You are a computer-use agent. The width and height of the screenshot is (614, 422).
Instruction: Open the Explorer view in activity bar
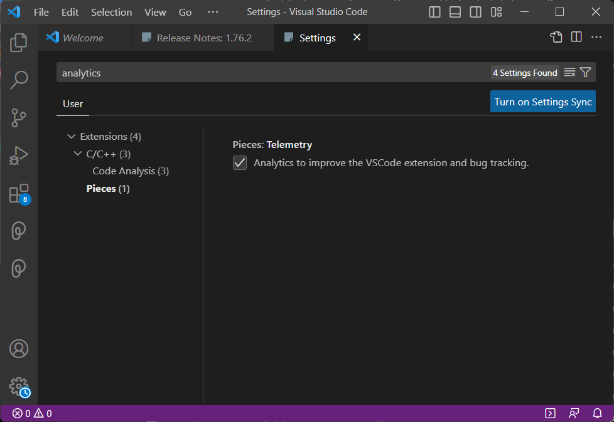coord(19,43)
